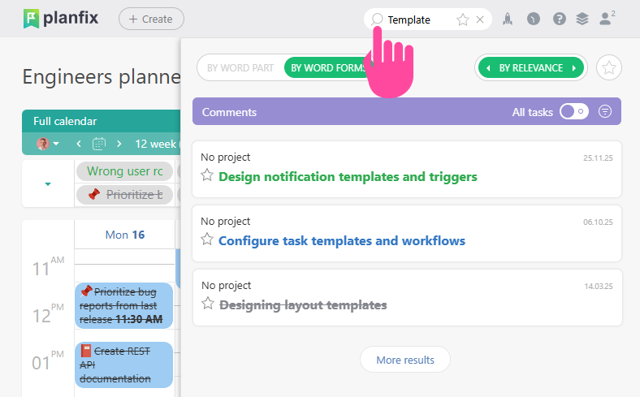
Task: Click the rocket icon in top bar
Action: [508, 19]
